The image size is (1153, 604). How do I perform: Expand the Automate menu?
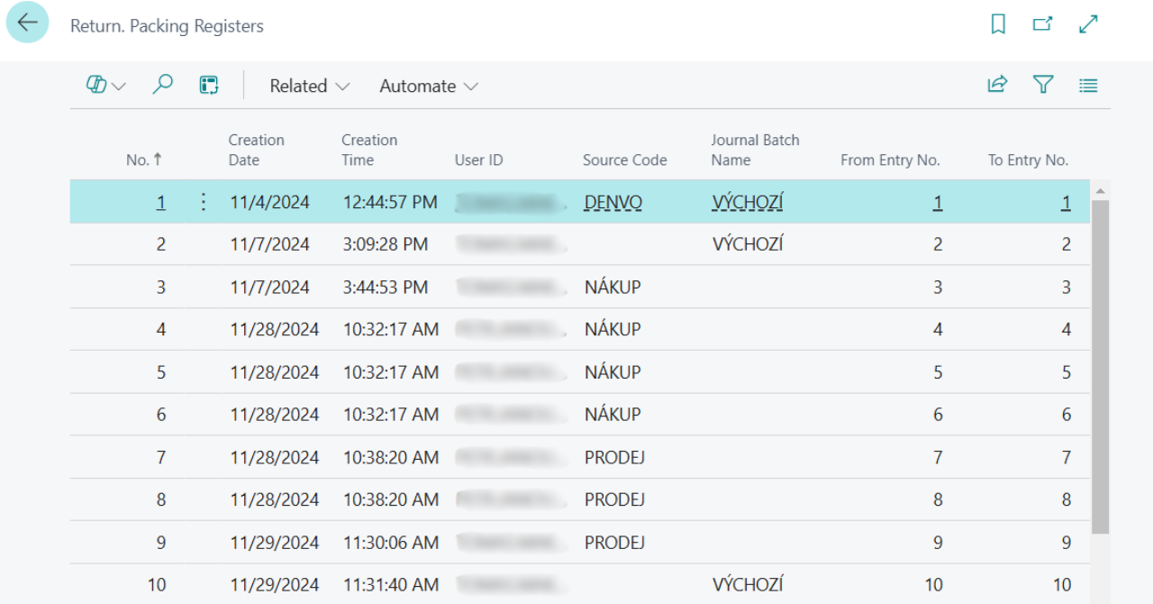(428, 87)
